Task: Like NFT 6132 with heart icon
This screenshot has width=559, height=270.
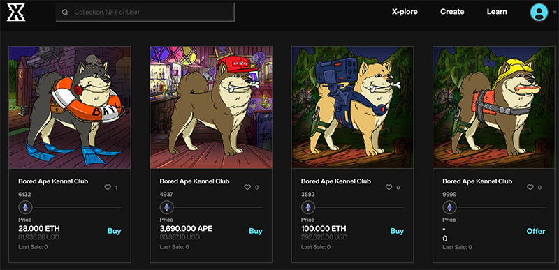Action: pyautogui.click(x=108, y=187)
